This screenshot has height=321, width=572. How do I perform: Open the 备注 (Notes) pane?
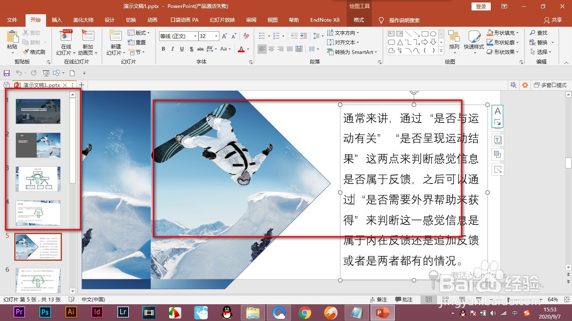379,300
